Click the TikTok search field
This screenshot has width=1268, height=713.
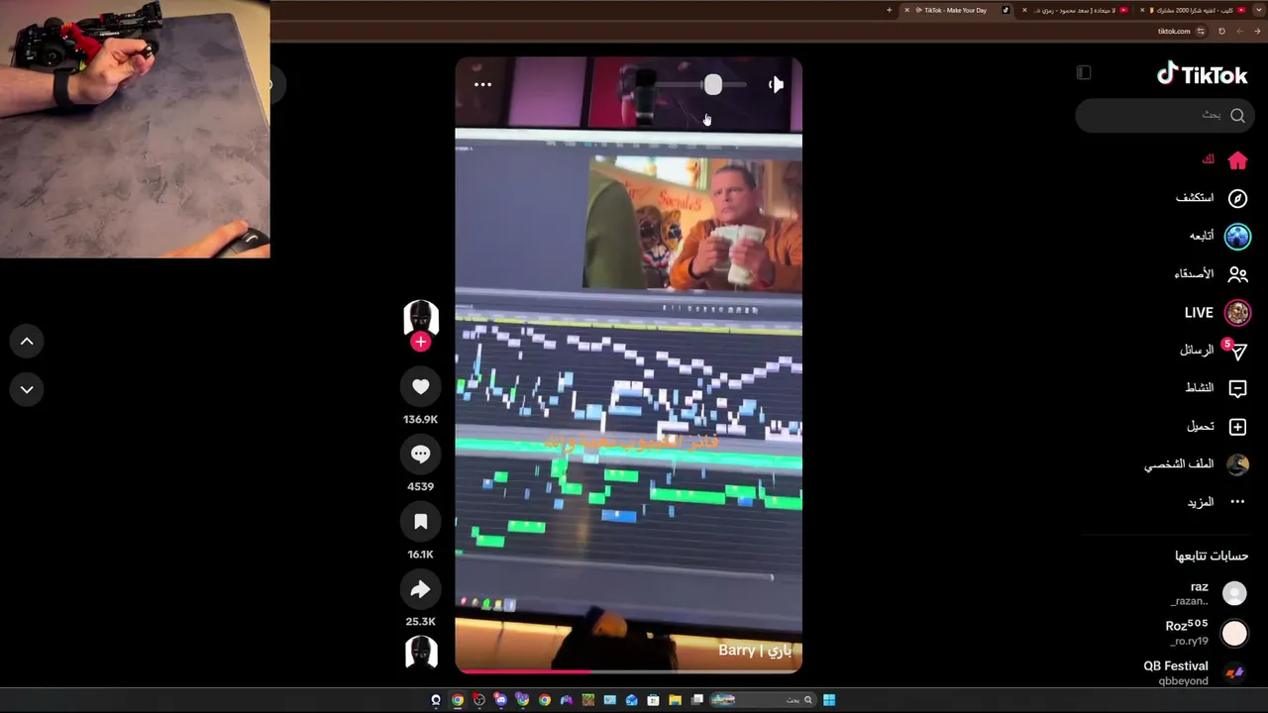point(1163,115)
